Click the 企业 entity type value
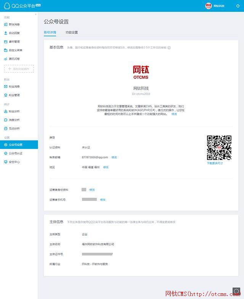Viewport: 244px width, 299px height. [85, 234]
